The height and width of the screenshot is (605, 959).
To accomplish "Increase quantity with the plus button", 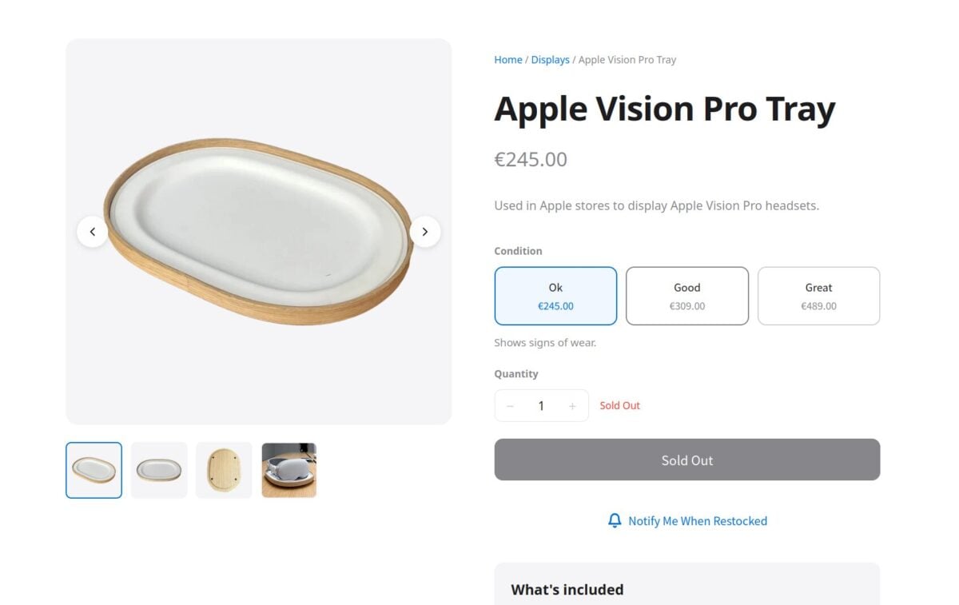I will (572, 406).
